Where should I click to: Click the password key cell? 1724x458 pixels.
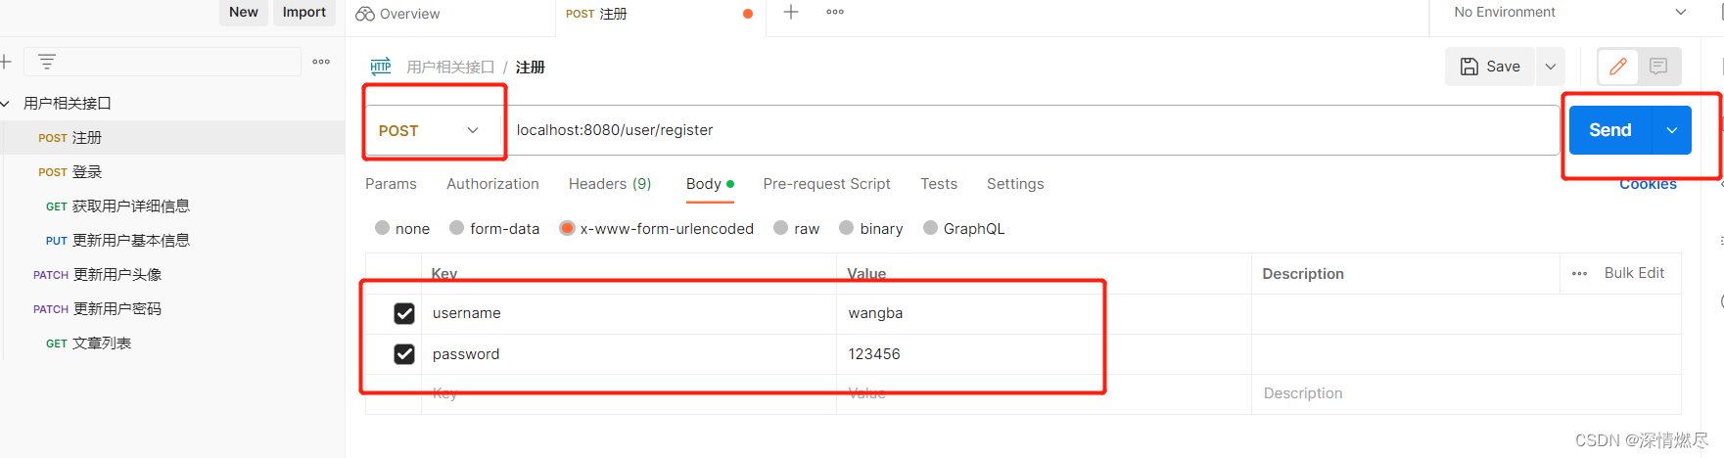629,354
